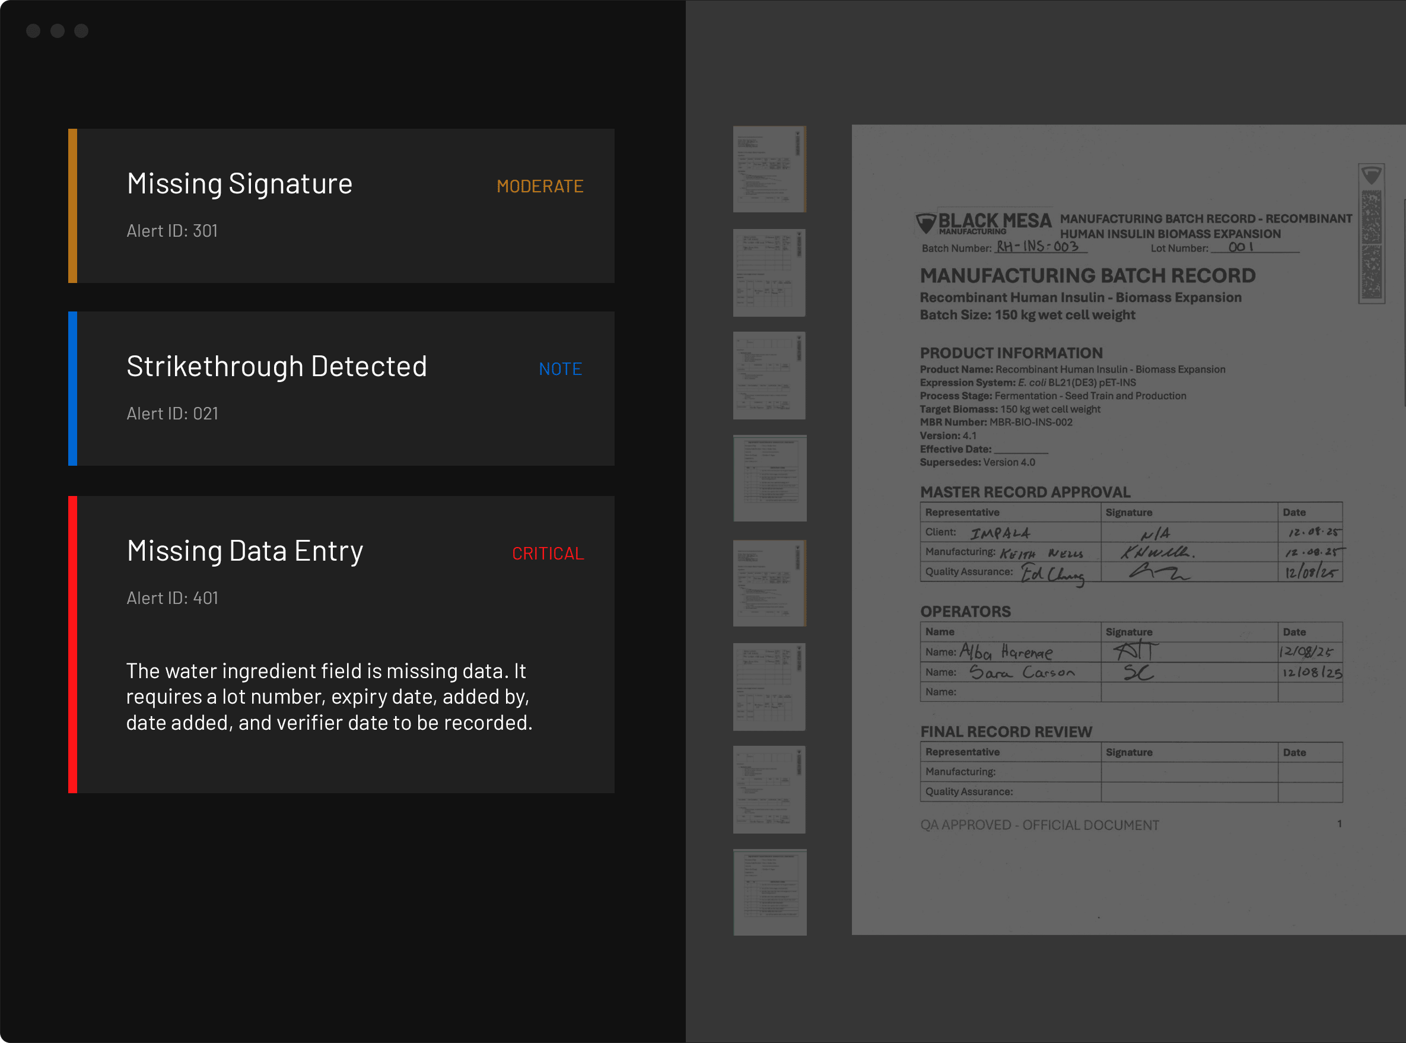
Task: Open the last page thumbnail in the strip
Action: point(768,892)
